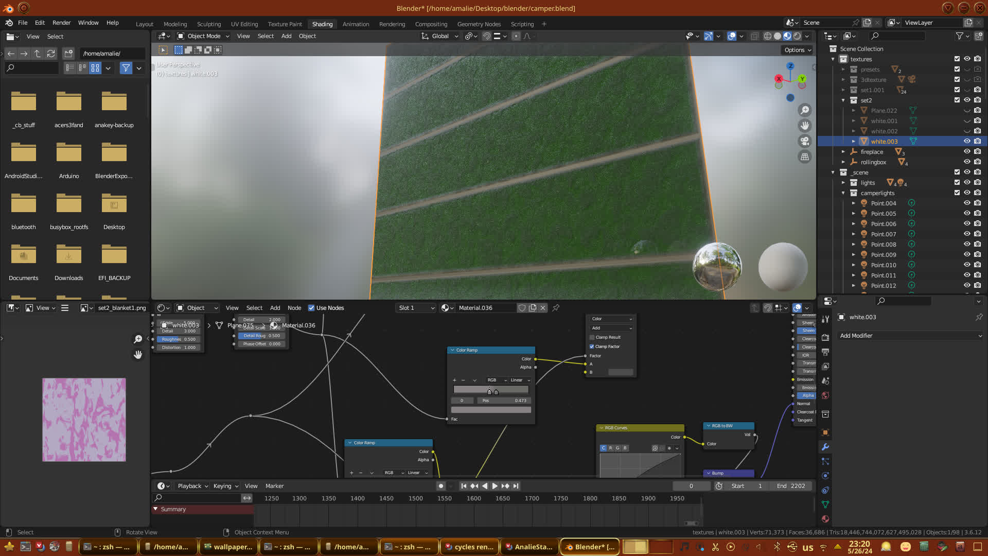Pin the Material.036 node tree
988x556 pixels.
click(x=556, y=308)
